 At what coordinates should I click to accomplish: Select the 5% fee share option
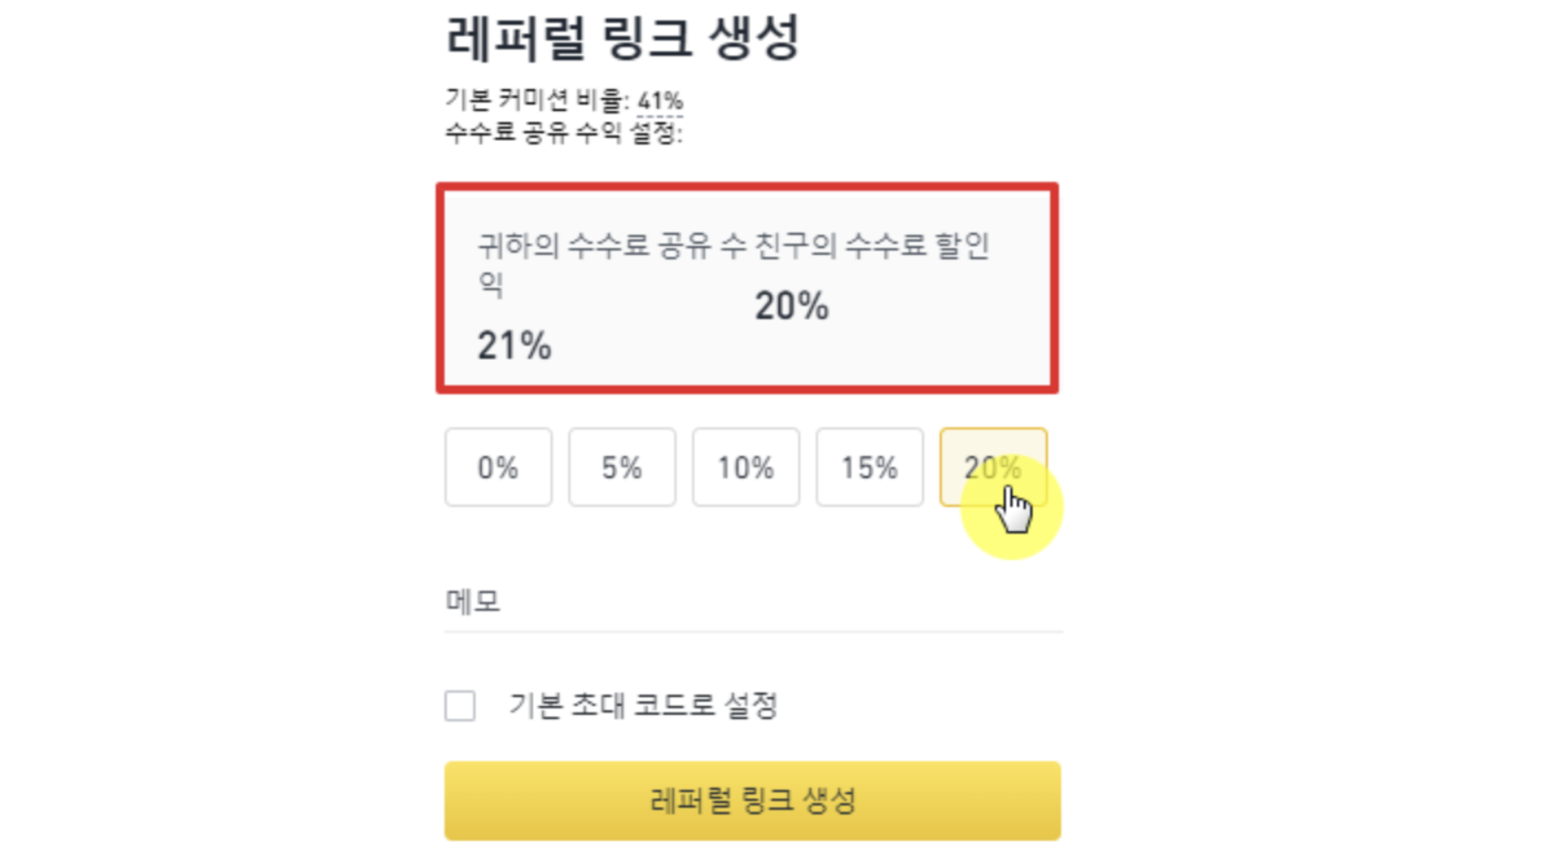tap(621, 467)
